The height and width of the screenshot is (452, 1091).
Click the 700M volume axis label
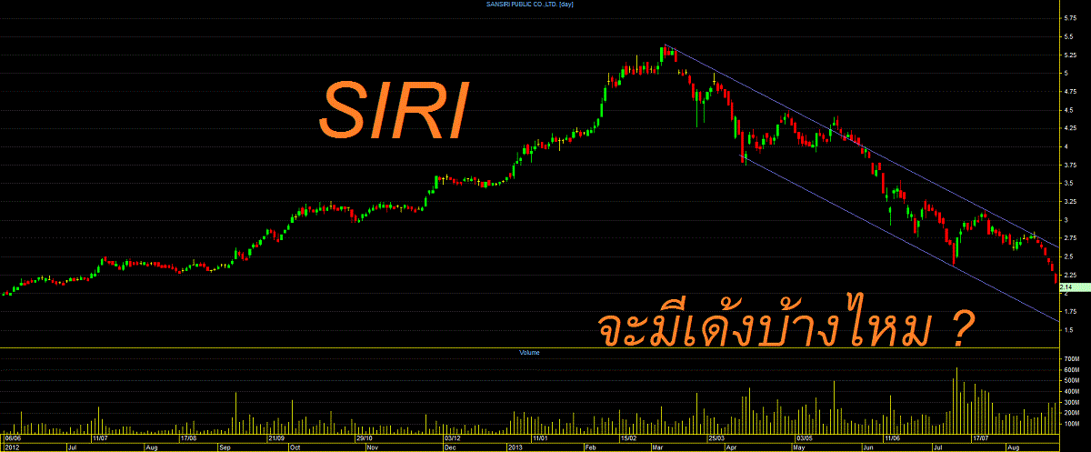(1070, 359)
